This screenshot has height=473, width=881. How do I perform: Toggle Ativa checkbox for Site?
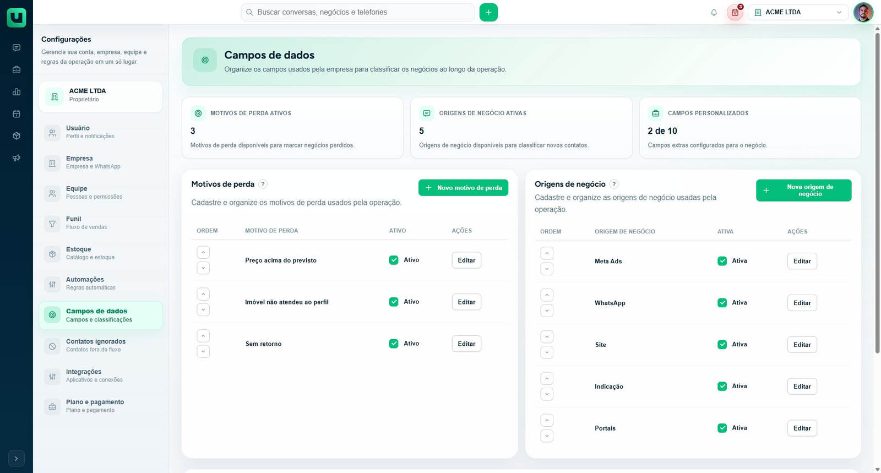pos(722,345)
